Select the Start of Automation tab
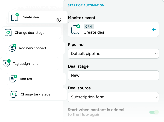The height and width of the screenshot is (122, 164). pyautogui.click(x=86, y=5)
